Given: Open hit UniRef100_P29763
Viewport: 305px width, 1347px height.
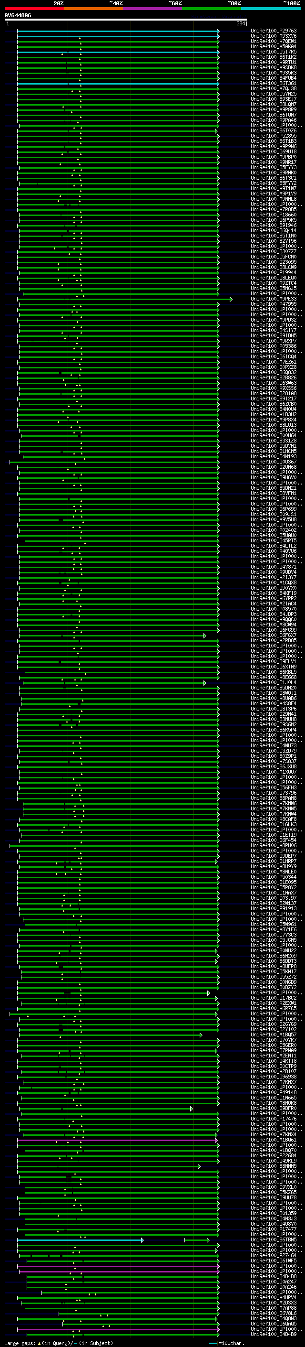Looking at the screenshot, I should click(x=274, y=32).
